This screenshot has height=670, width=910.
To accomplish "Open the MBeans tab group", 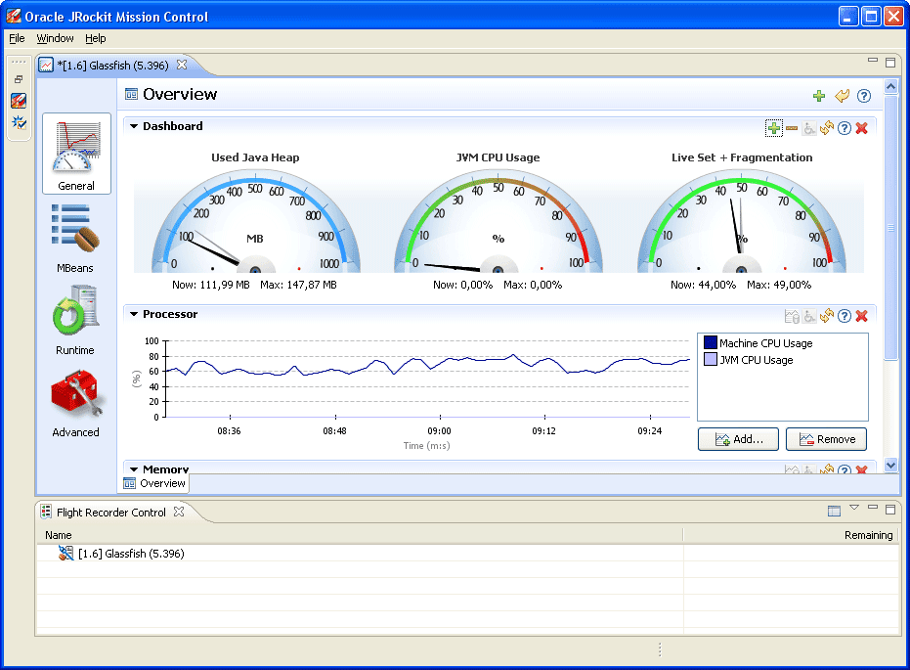I will pyautogui.click(x=75, y=238).
